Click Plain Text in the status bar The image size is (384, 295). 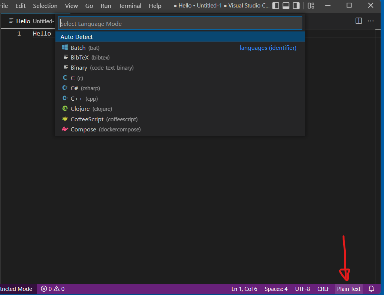click(x=348, y=289)
